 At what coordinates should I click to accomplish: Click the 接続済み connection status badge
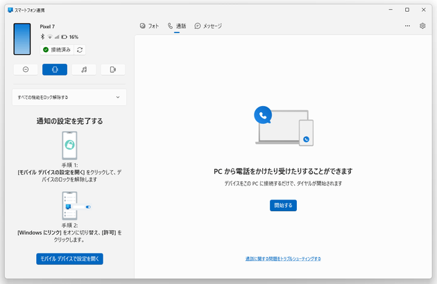coord(55,50)
